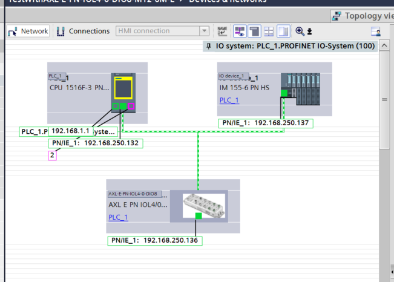
Task: Click the overview icon at toolbar right
Action: point(375,31)
